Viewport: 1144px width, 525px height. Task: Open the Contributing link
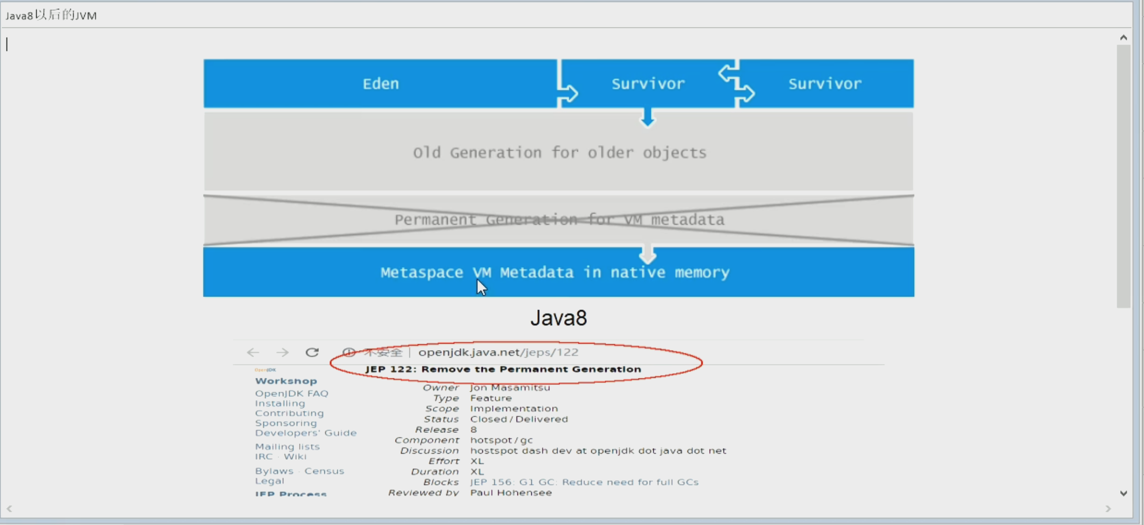[x=289, y=413]
